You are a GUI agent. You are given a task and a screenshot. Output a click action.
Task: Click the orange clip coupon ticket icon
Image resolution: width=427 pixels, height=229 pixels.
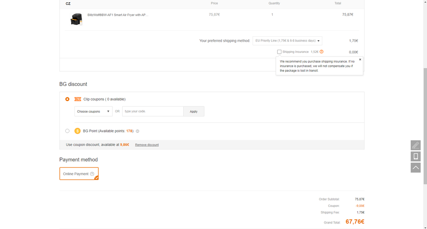coord(78,99)
